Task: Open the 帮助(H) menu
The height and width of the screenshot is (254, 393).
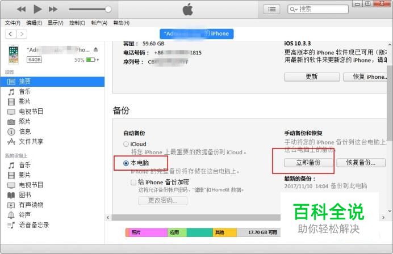Action: (122, 23)
